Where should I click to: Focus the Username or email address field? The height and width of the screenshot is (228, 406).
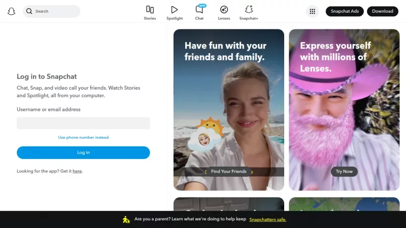pos(83,123)
